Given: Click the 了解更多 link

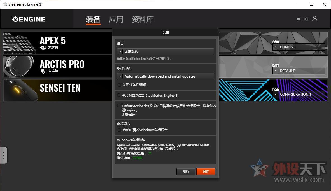Looking at the screenshot, I should 128,114.
